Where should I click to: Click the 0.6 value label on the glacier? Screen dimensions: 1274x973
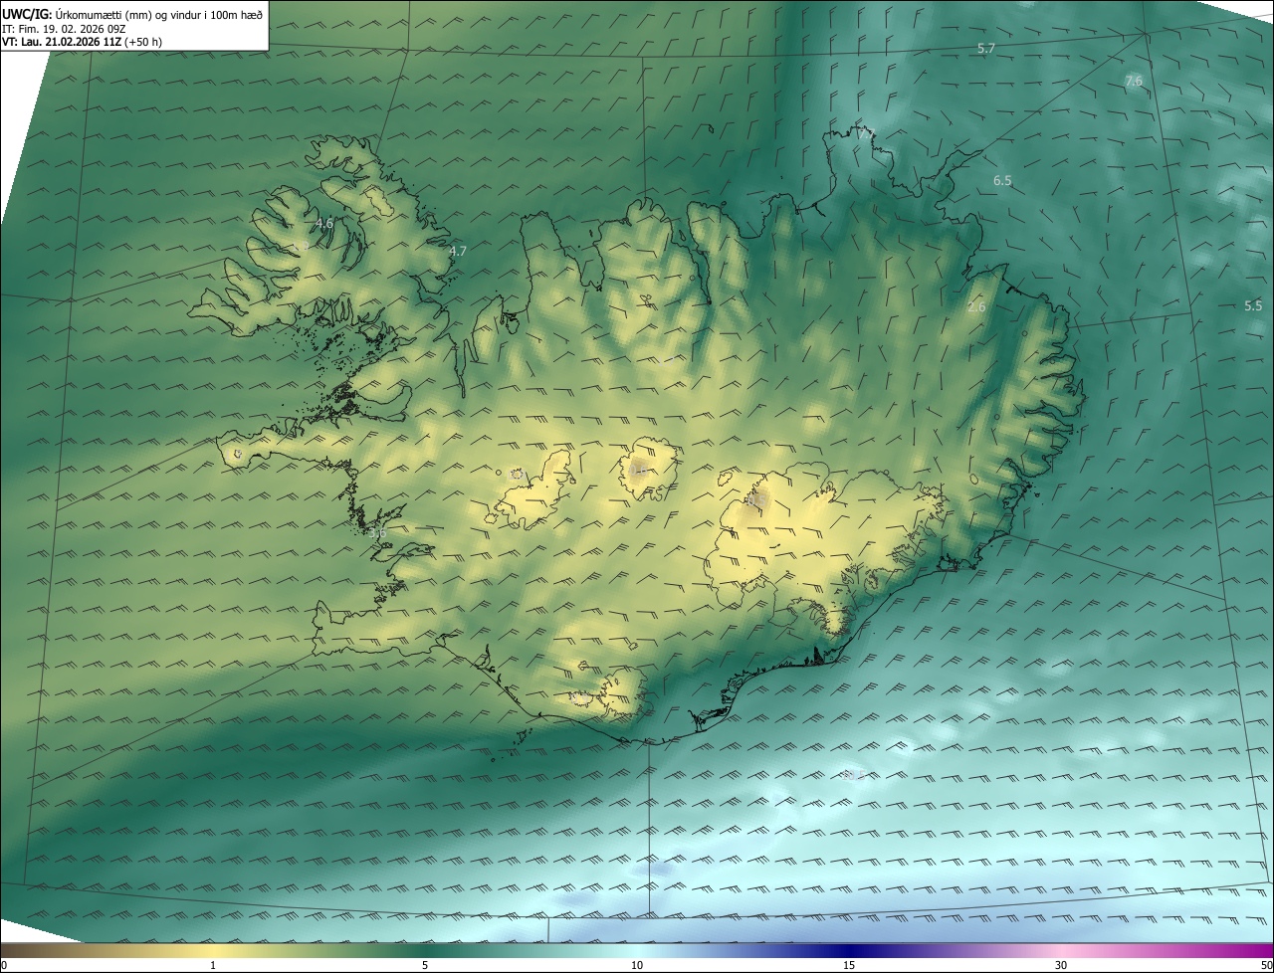pyautogui.click(x=638, y=470)
